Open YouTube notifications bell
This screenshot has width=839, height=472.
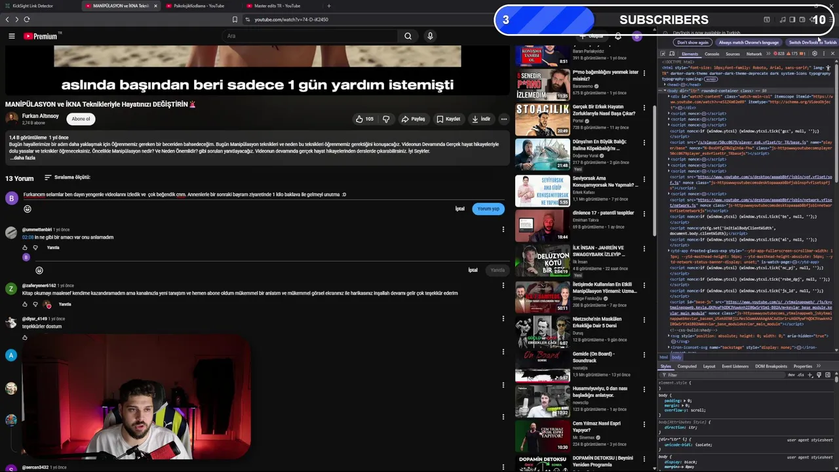pyautogui.click(x=617, y=37)
